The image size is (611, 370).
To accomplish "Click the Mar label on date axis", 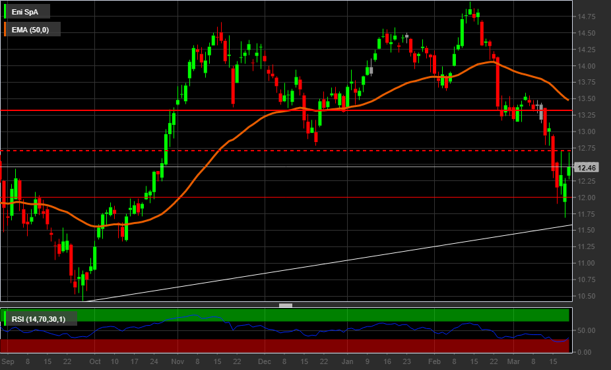I will [x=513, y=361].
